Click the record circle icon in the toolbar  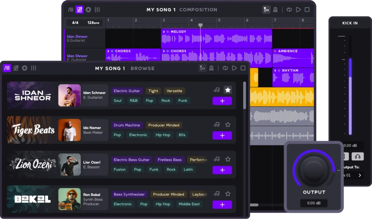[x=25, y=68]
